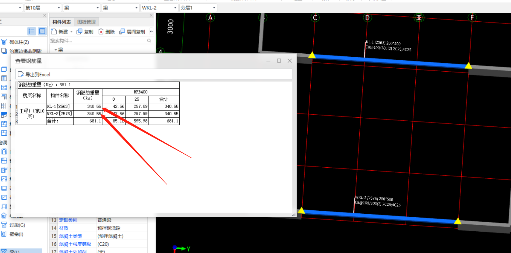Click yellow endpoint of KL-1 near axis C

pyautogui.click(x=312, y=55)
